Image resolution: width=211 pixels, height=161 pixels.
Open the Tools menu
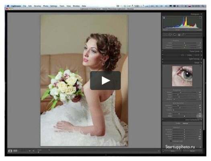click(62, 6)
